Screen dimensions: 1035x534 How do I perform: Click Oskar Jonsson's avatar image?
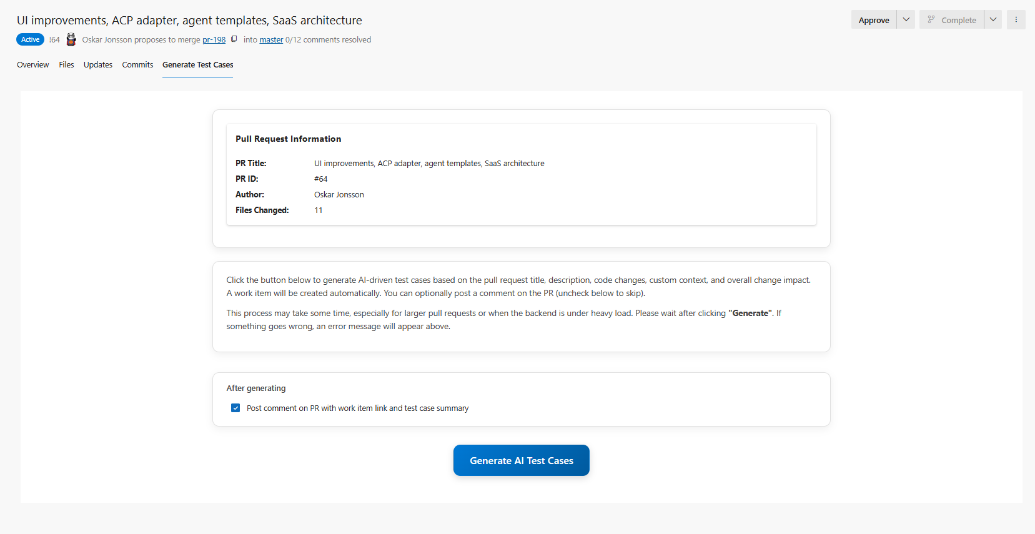71,39
